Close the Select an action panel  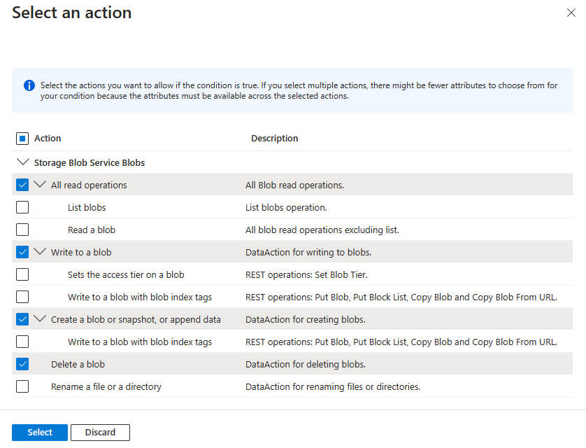click(x=571, y=13)
